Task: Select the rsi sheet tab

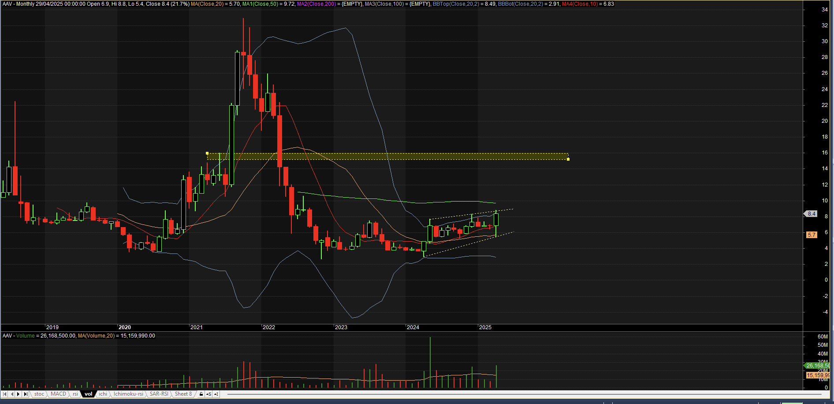Action: [75, 394]
